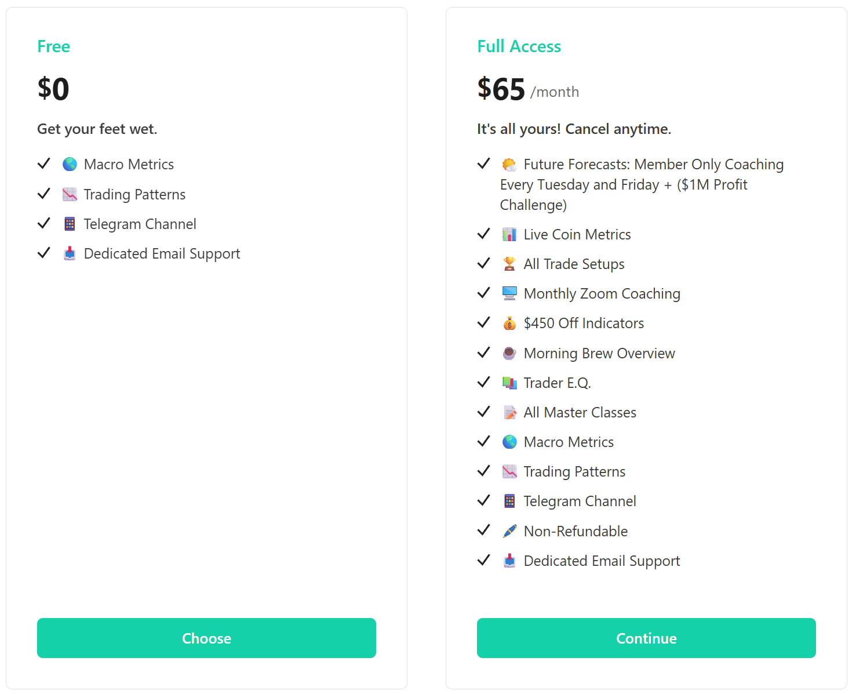
Task: Click the checkmark next to Trading Patterns in Free plan
Action: (44, 194)
